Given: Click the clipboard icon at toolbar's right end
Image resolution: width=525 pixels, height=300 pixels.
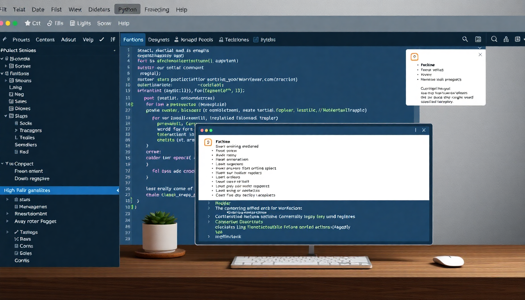Looking at the screenshot, I should tap(518, 39).
